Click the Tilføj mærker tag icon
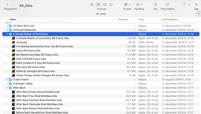Viewport: 201px width, 114px height. [x=167, y=4]
